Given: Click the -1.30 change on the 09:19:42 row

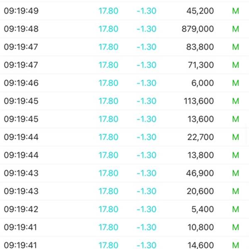Looking at the screenshot, I should 146,209.
